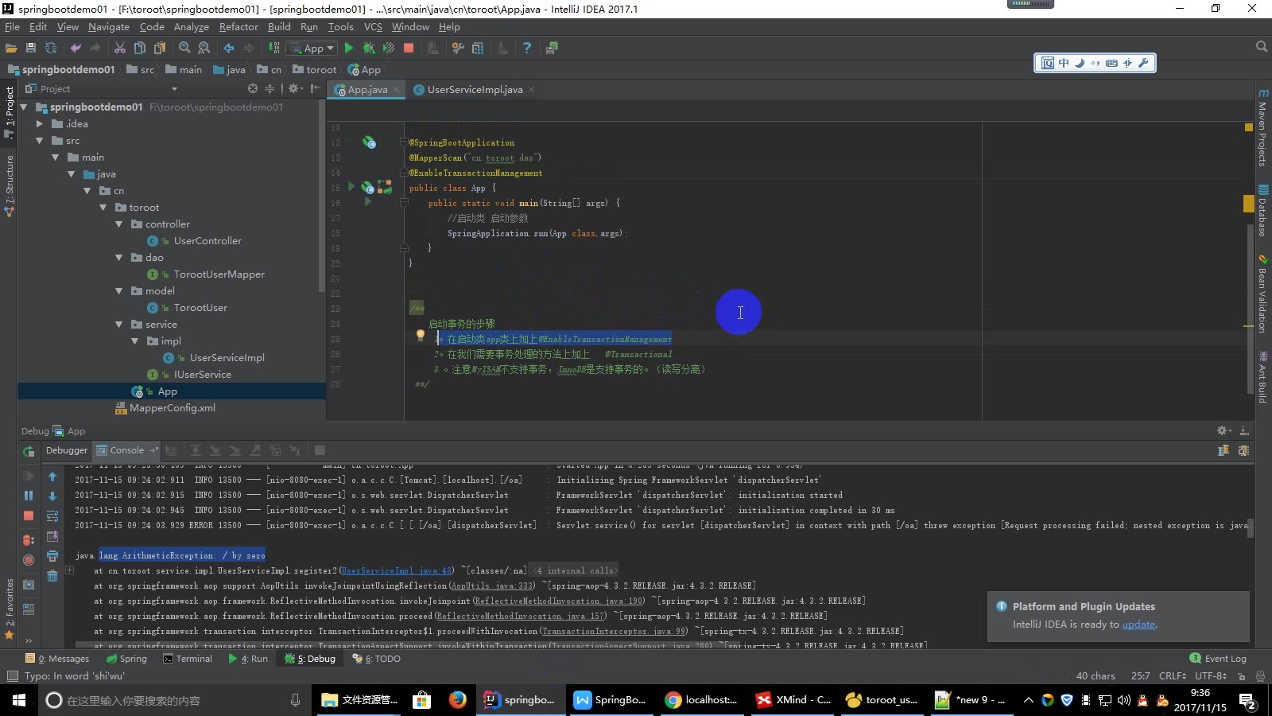Collapse the service package node
Screen dimensions: 1272x716
119,325
